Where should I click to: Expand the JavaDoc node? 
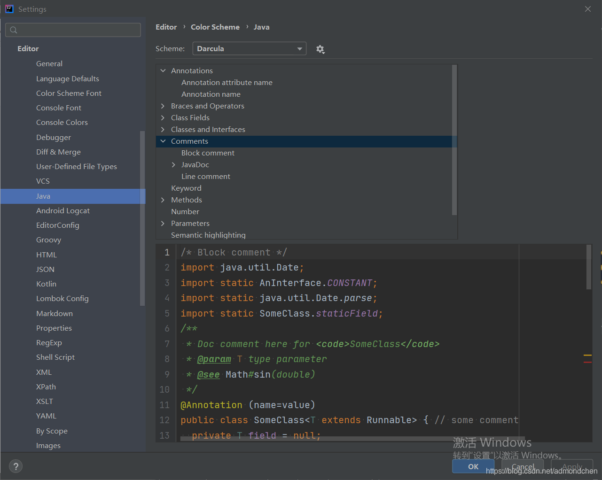pyautogui.click(x=173, y=164)
